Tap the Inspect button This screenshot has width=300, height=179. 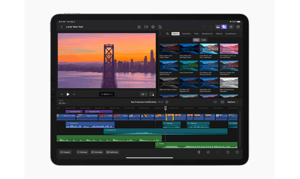coord(65,152)
